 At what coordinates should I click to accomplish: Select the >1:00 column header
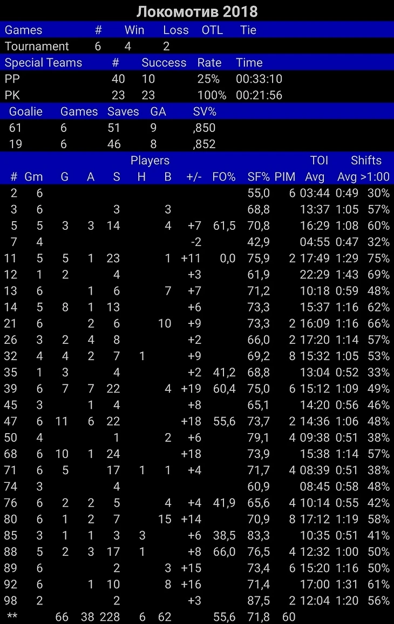coord(375,177)
